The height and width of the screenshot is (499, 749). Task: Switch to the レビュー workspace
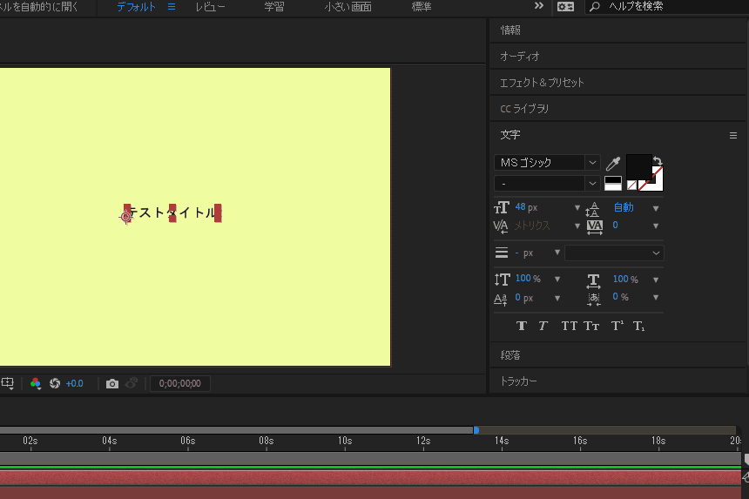210,7
